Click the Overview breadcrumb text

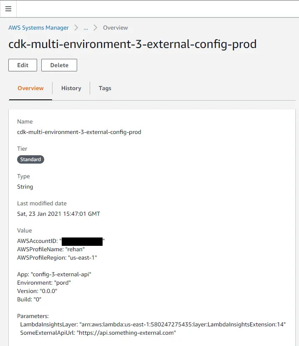[x=116, y=28]
